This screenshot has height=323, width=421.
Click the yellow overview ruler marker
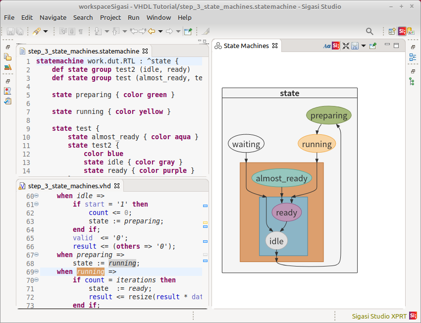[x=205, y=222]
